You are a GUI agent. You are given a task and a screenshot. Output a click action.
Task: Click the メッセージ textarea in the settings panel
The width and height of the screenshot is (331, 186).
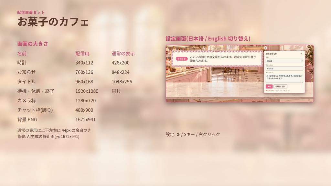click(x=284, y=78)
